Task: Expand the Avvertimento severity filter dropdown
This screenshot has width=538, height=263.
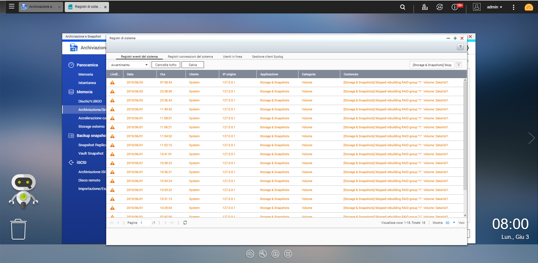Action: pos(129,65)
